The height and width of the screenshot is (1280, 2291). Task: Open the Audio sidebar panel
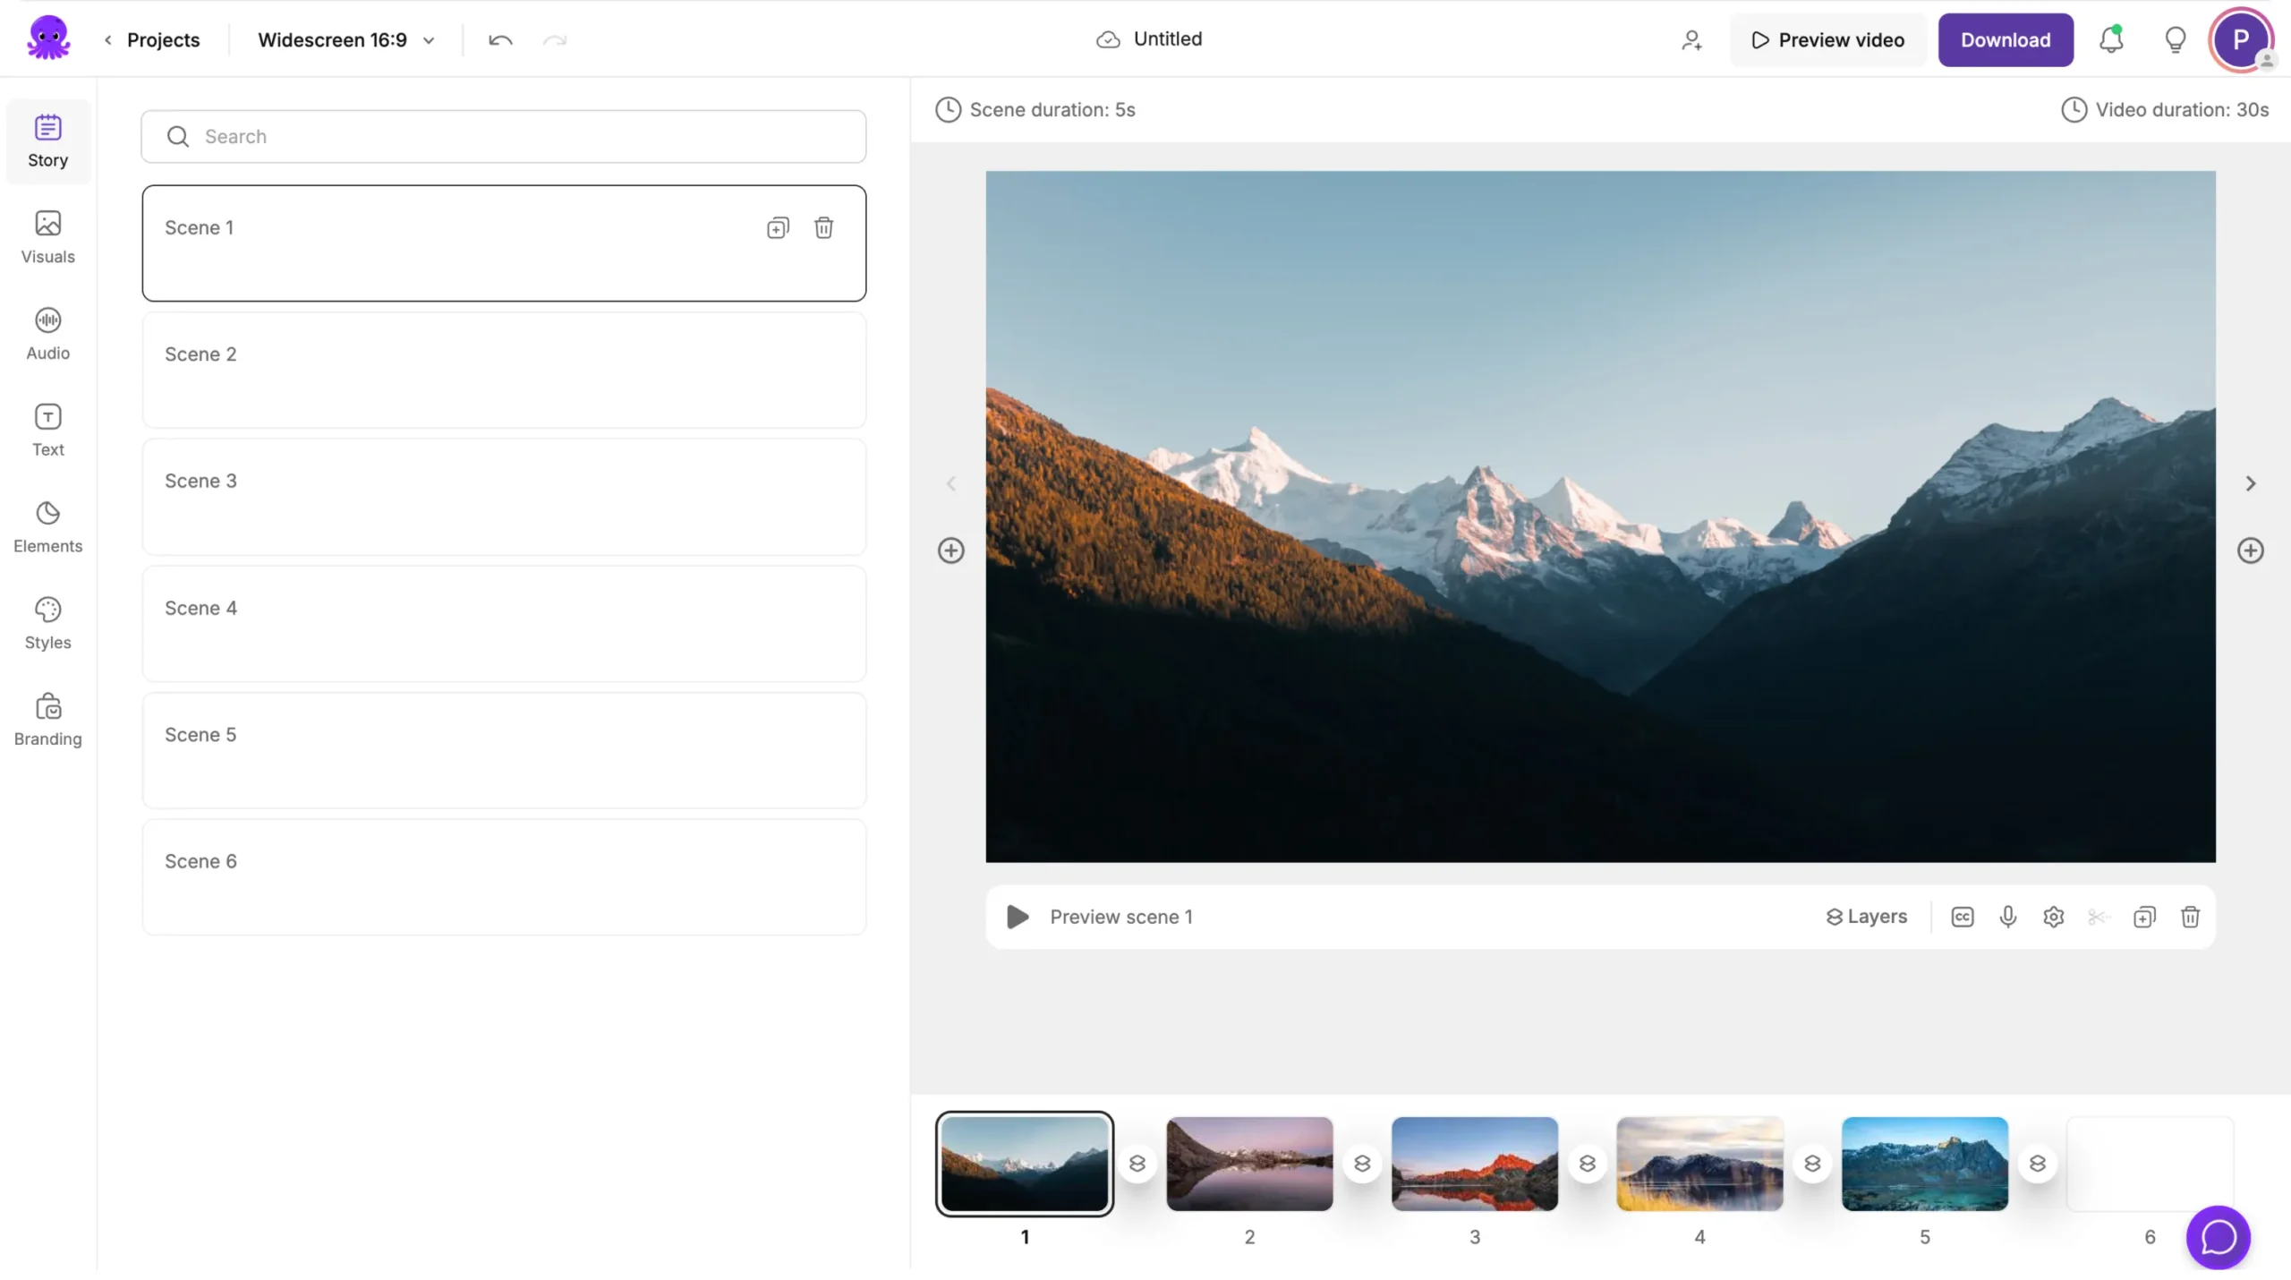[x=47, y=334]
